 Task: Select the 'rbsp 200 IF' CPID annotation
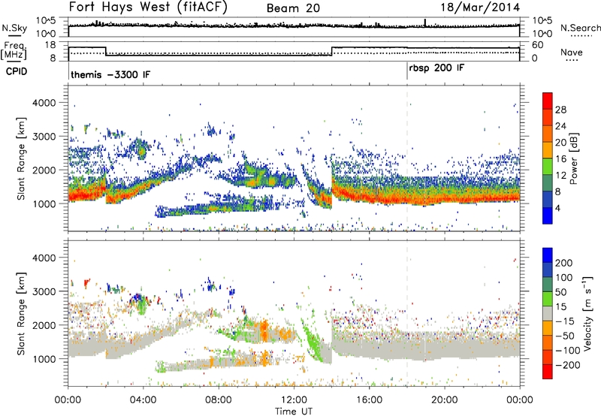click(x=436, y=68)
